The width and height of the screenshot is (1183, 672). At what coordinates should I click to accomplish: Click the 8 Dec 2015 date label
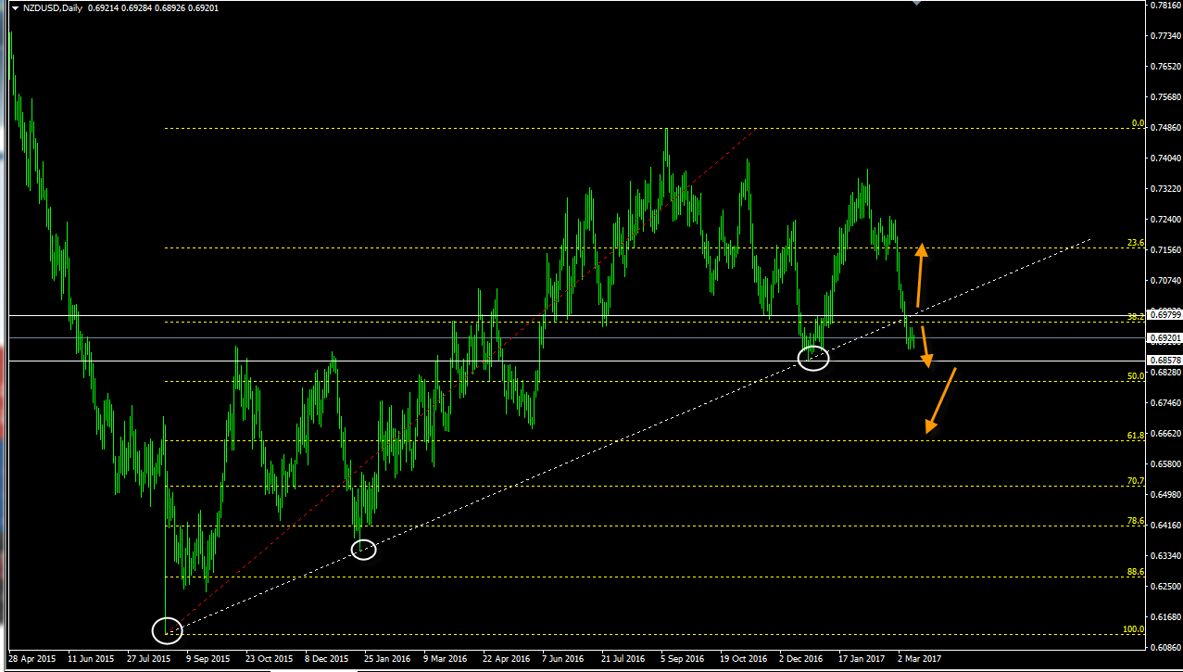329,659
